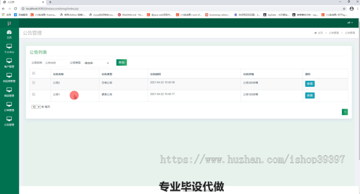Image resolution: width=360 pixels, height=194 pixels.
Task: Open the UEditor bookmark
Action: (x=72, y=15)
